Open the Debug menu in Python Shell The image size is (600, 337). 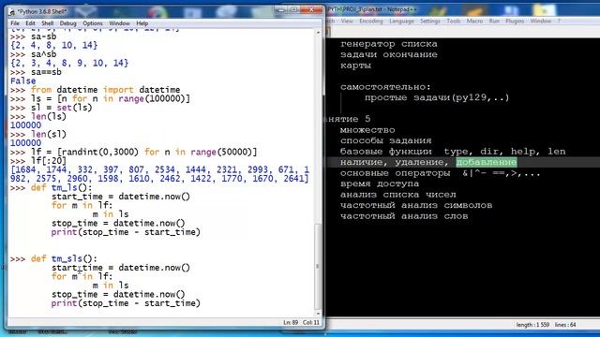pos(67,23)
